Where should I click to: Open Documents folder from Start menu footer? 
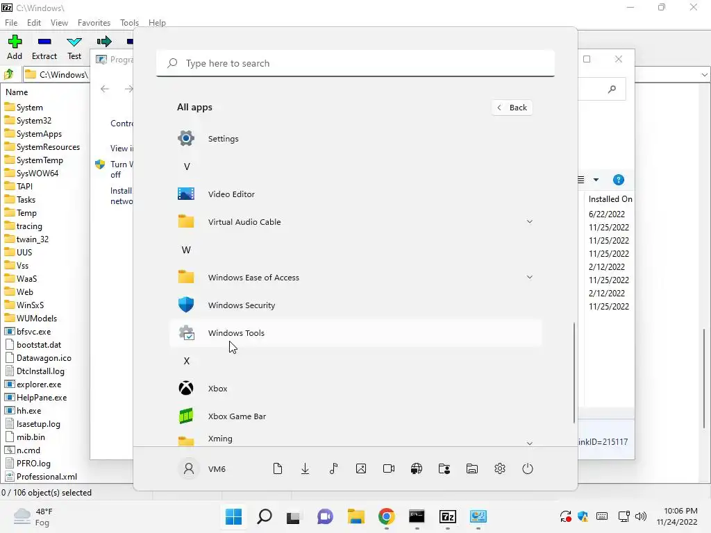(x=278, y=468)
